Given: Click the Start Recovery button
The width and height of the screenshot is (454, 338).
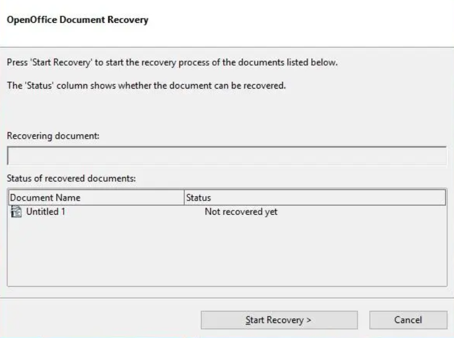Looking at the screenshot, I should [278, 320].
